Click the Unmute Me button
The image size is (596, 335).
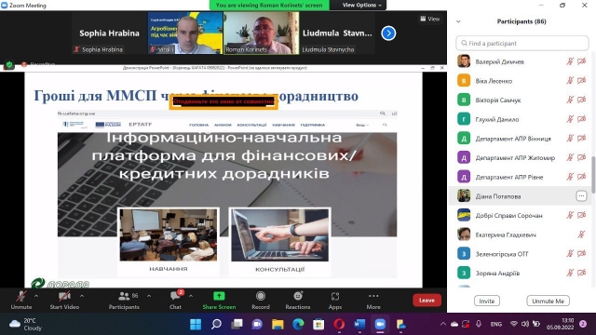tap(548, 301)
